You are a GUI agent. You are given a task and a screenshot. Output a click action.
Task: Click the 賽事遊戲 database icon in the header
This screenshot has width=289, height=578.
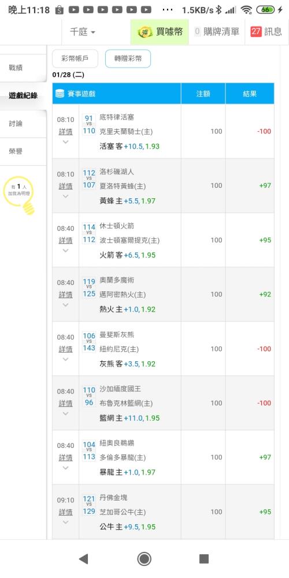[60, 94]
